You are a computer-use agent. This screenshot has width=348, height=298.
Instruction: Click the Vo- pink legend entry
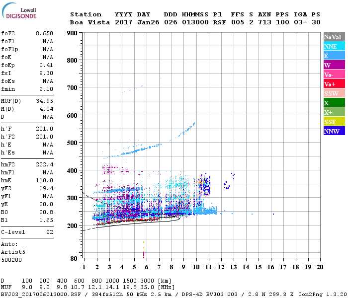click(333, 74)
